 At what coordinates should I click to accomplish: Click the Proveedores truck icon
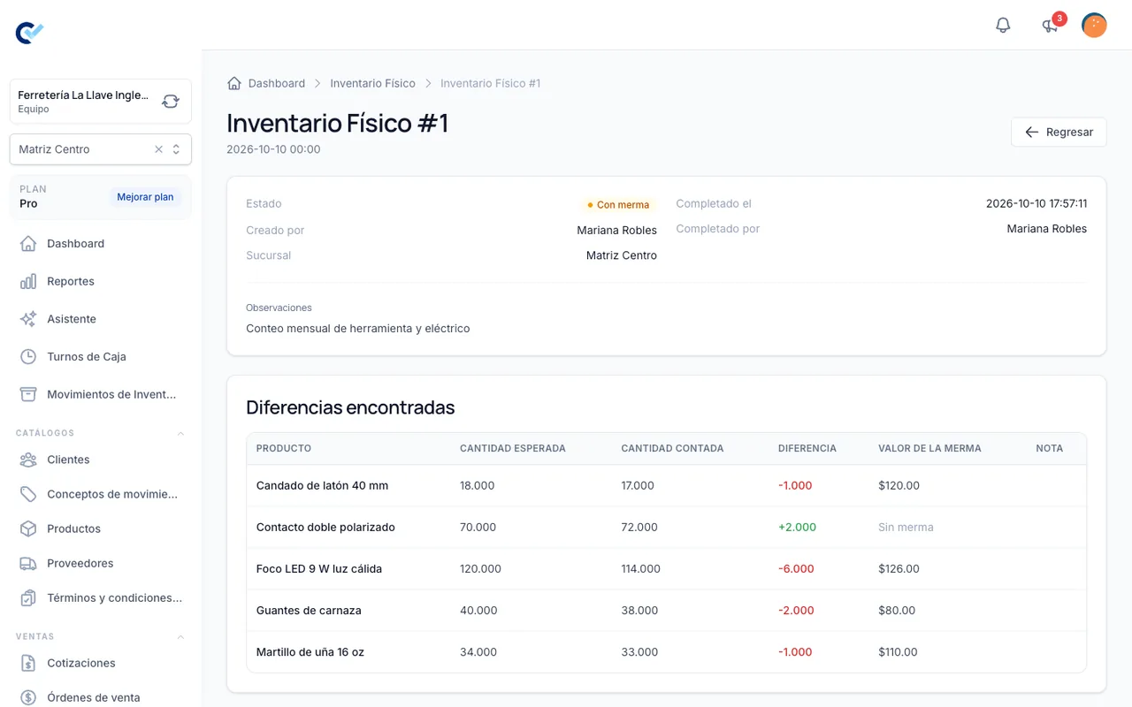coord(28,563)
